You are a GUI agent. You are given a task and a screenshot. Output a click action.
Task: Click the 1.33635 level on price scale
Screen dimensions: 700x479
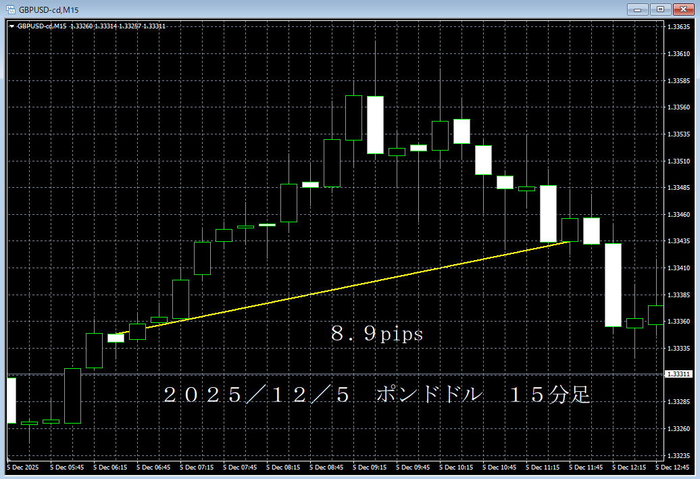tap(678, 27)
